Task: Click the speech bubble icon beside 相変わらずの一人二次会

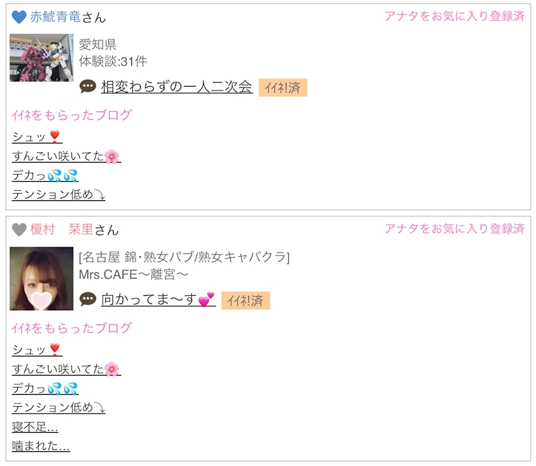Action: coord(88,86)
